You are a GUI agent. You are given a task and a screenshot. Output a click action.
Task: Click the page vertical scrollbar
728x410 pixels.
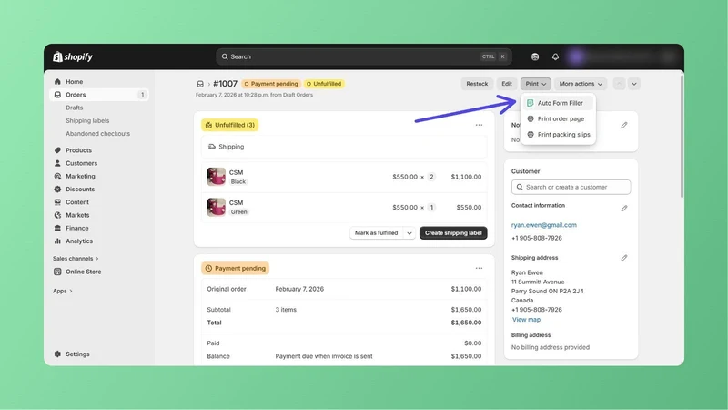click(682, 136)
